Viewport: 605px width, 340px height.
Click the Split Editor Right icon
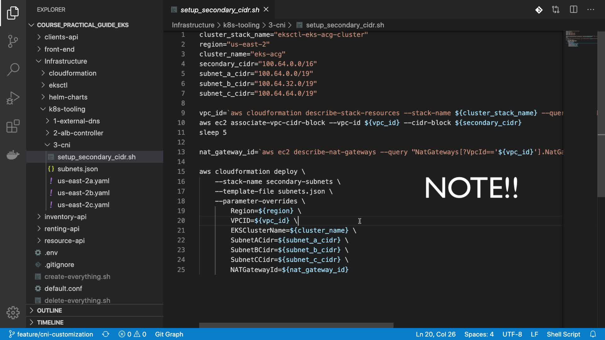pyautogui.click(x=573, y=10)
